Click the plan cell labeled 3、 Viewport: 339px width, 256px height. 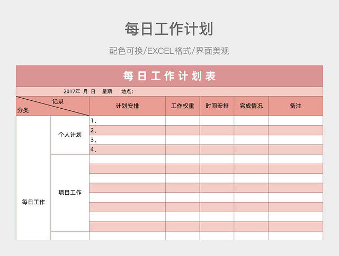[127, 140]
